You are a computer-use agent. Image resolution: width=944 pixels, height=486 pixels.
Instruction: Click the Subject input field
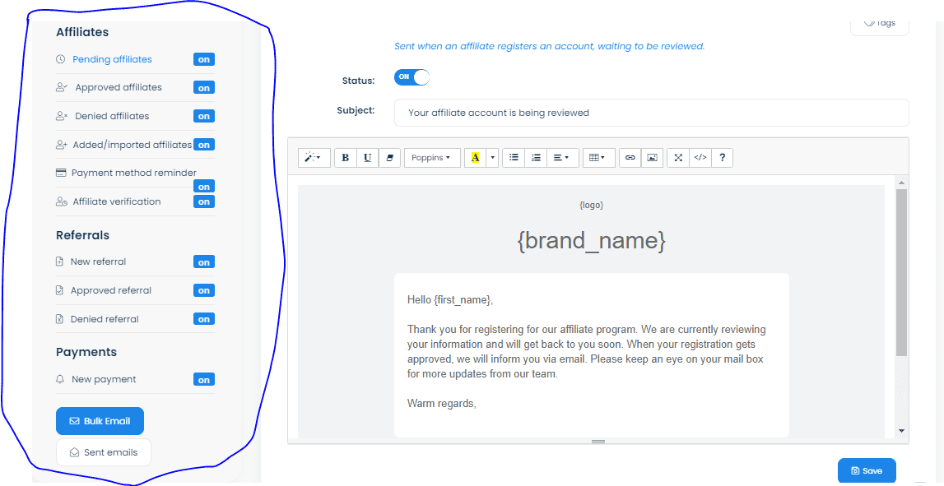click(x=651, y=113)
